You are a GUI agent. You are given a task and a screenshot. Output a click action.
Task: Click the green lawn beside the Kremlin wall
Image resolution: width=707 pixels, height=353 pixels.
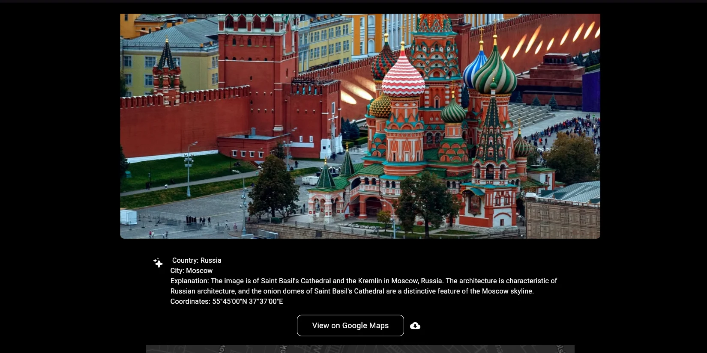[171, 171]
